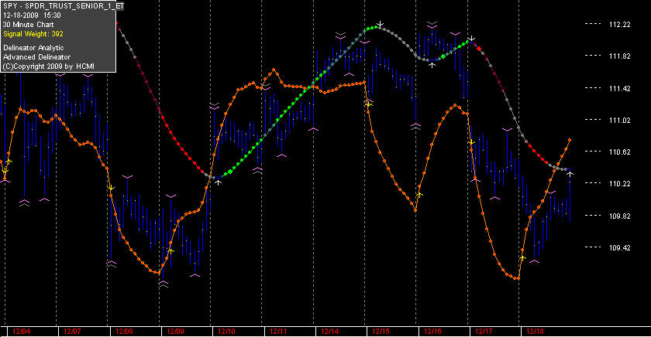Click the 112.22 price level label
651x337 pixels.
point(619,25)
